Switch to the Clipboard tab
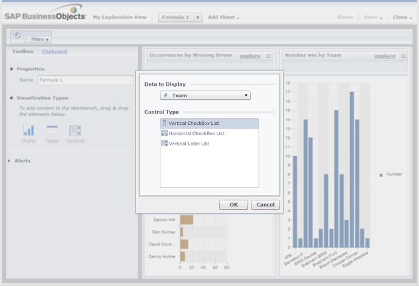 pos(54,52)
